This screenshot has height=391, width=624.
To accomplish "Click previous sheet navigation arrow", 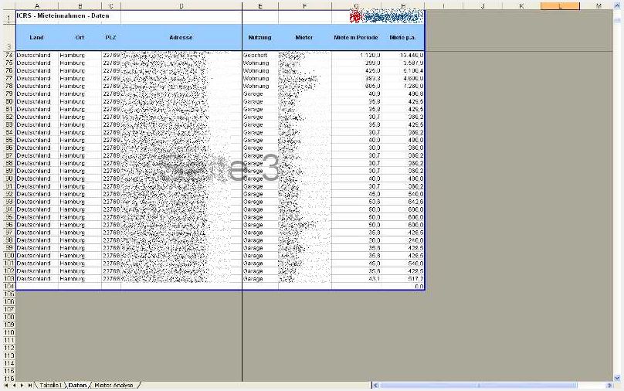I will 14,386.
